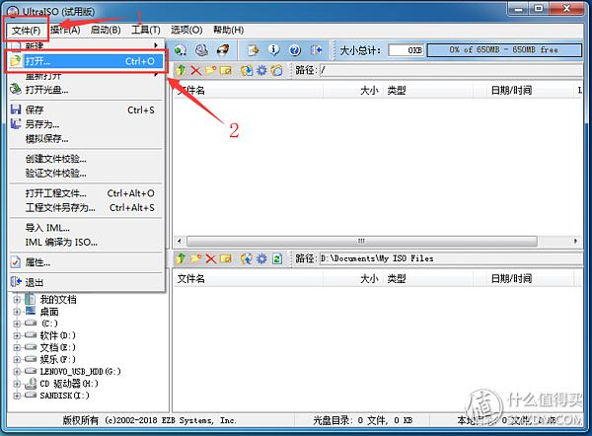Click rename icon in local pane toolbar
The width and height of the screenshot is (592, 436).
click(225, 258)
